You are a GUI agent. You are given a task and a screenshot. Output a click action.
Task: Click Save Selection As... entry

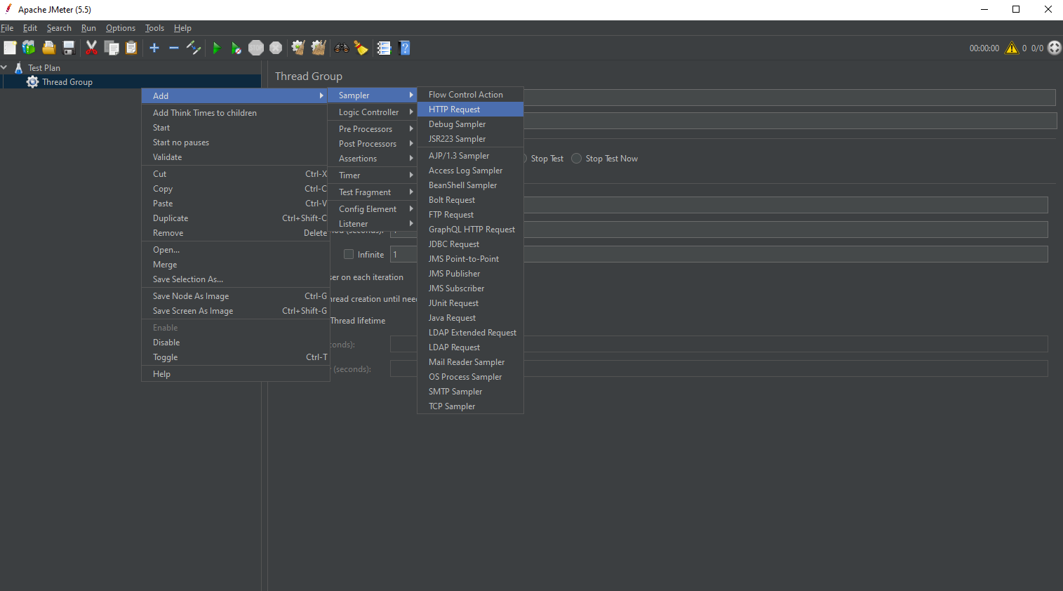coord(235,279)
